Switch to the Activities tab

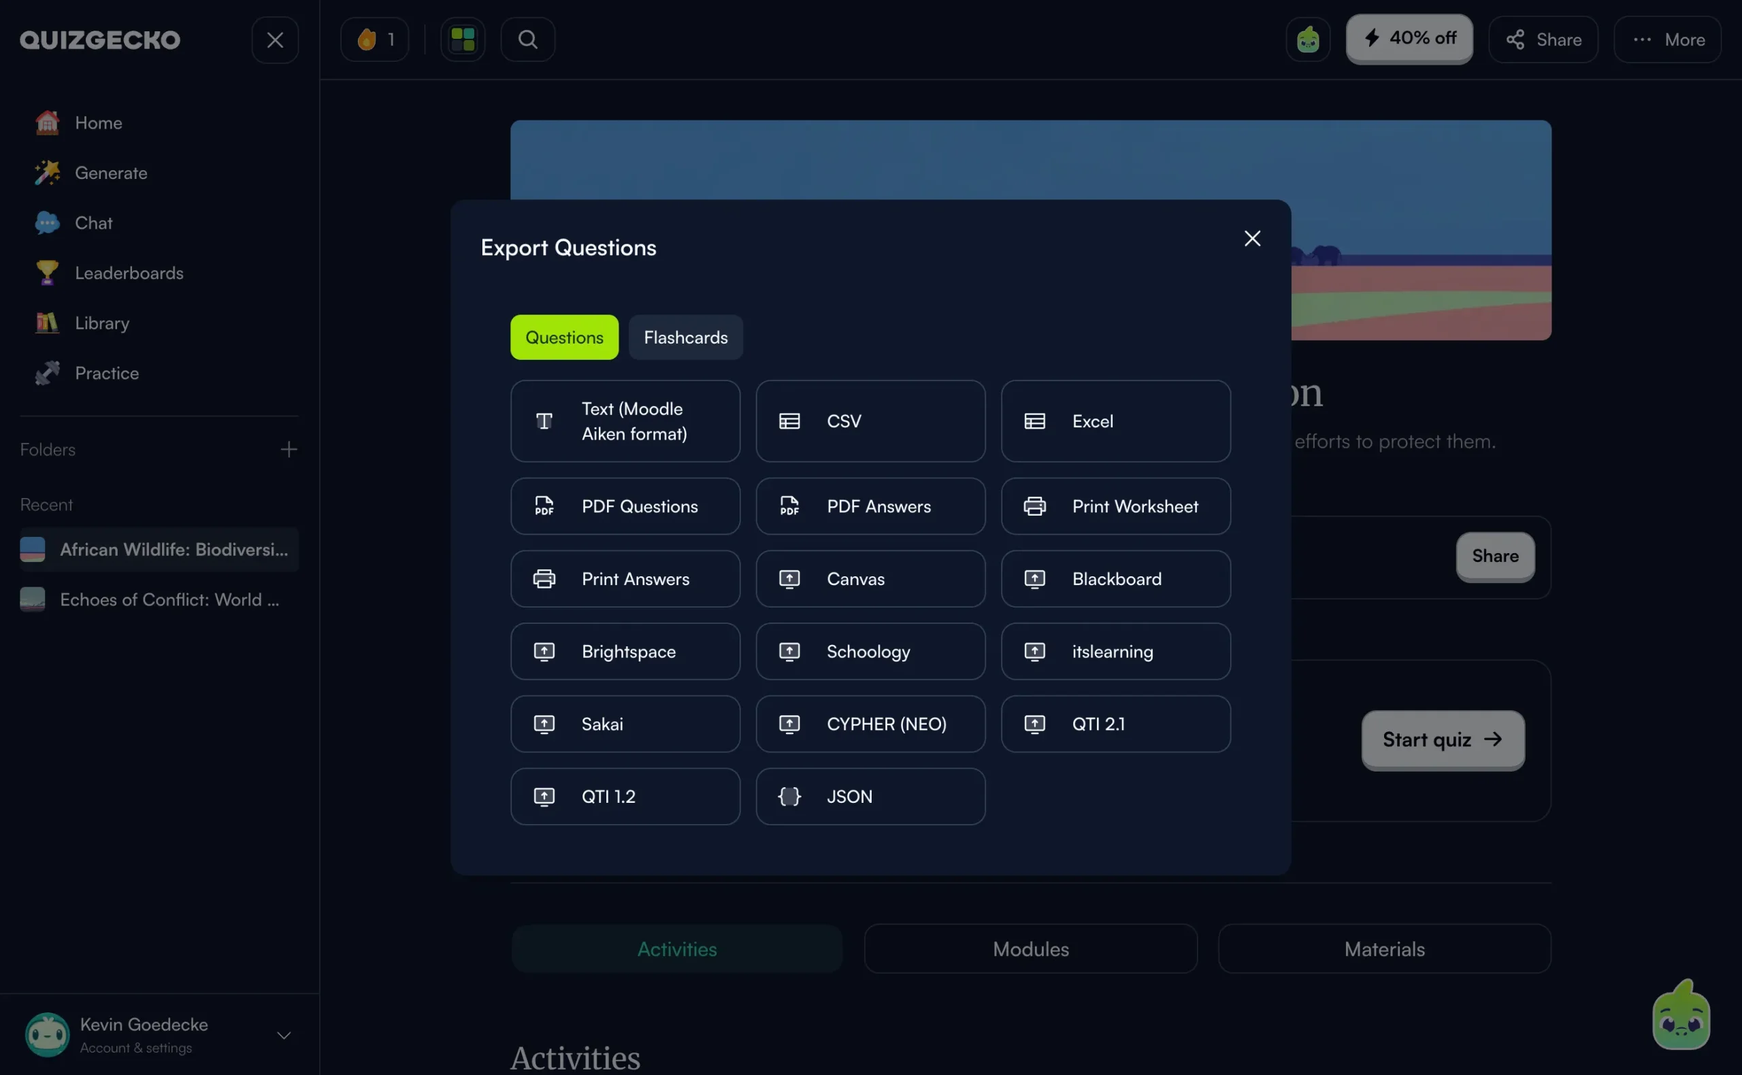coord(677,948)
